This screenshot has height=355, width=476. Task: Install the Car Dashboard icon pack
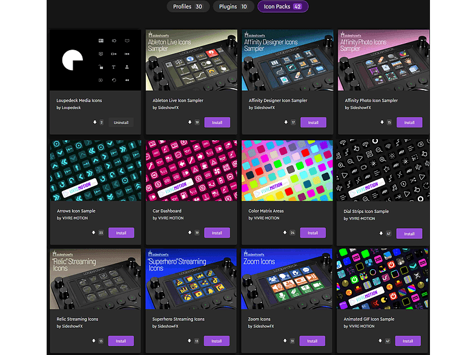click(x=217, y=233)
